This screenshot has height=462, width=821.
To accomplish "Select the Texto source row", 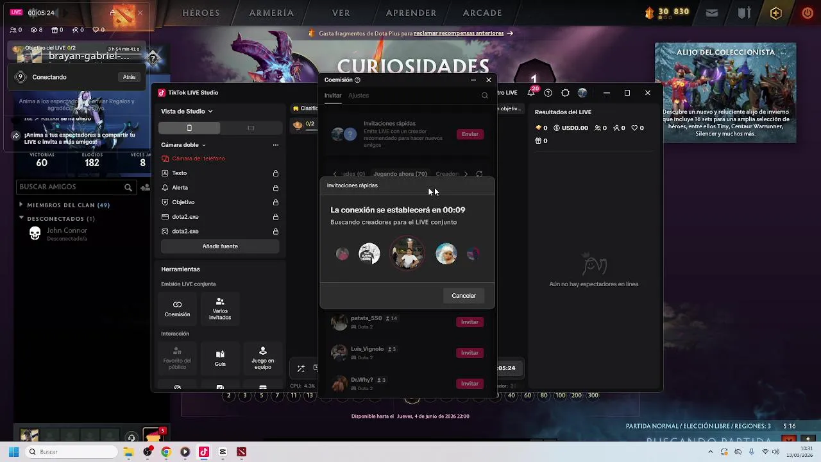I will (220, 173).
